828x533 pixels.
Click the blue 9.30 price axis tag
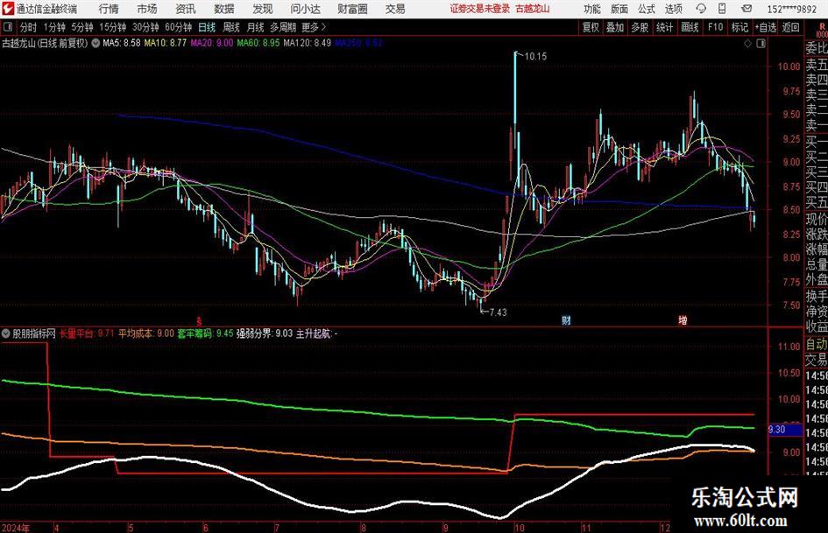785,430
